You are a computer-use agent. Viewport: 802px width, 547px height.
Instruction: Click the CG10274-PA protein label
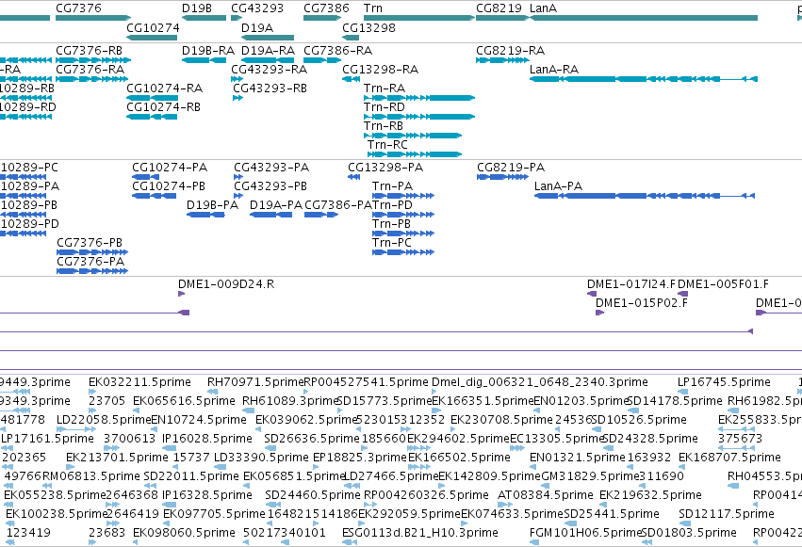(x=170, y=167)
